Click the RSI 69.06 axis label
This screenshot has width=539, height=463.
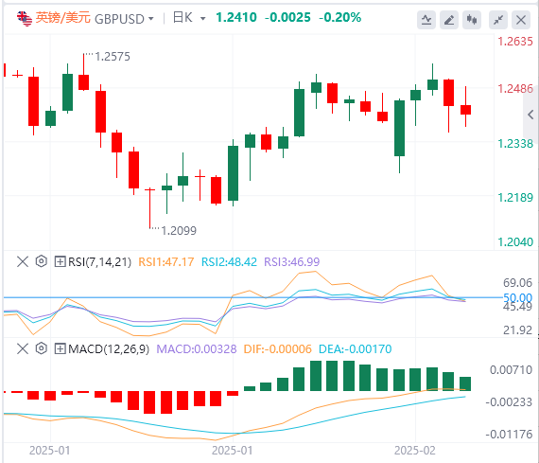(x=517, y=283)
